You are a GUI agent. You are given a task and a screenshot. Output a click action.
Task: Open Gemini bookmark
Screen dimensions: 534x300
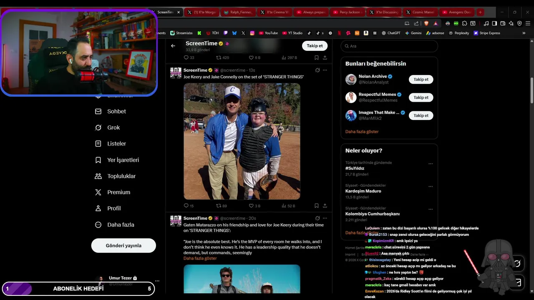tap(413, 33)
